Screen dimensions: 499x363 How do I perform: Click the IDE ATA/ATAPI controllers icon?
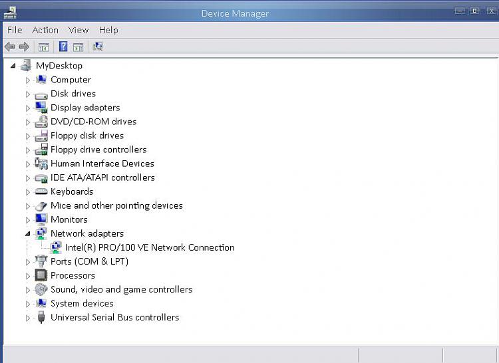41,178
